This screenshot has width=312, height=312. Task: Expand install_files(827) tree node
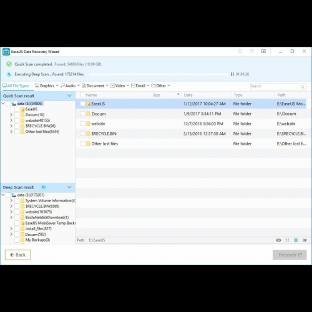click(11, 228)
